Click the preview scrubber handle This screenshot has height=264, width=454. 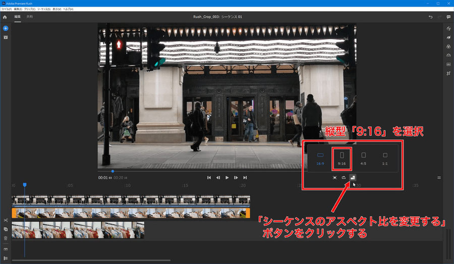coord(112,171)
